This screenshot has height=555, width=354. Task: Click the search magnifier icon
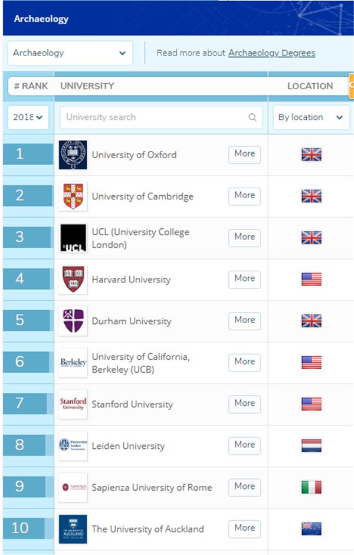click(253, 117)
